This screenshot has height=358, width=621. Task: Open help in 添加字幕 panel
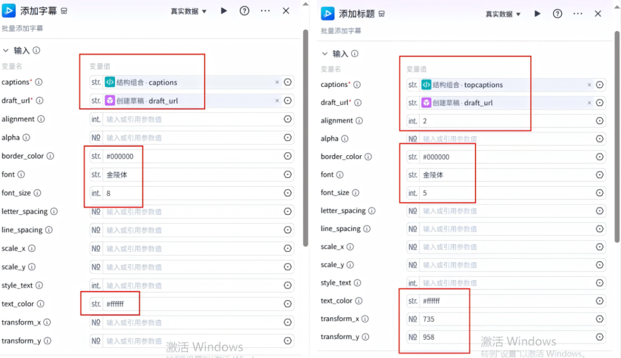244,11
